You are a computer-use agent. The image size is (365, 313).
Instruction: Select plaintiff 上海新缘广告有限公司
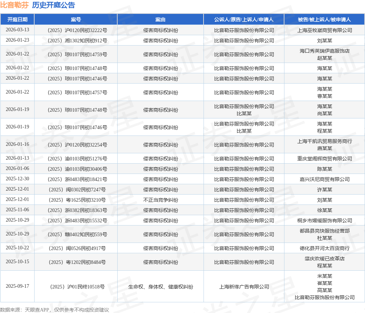coord(244,287)
